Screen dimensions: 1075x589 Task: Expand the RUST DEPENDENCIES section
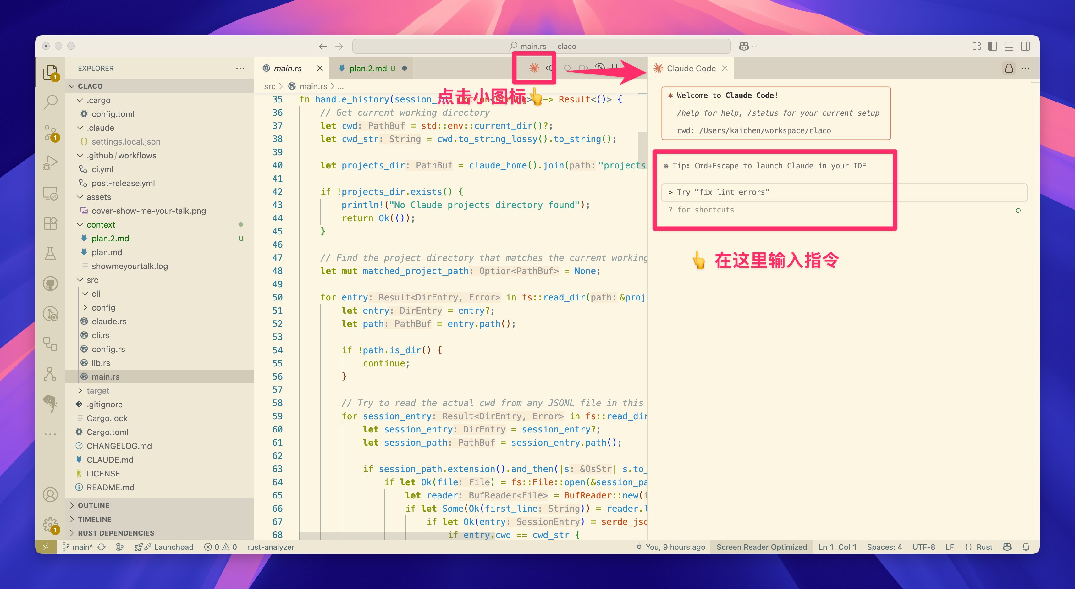pyautogui.click(x=160, y=533)
